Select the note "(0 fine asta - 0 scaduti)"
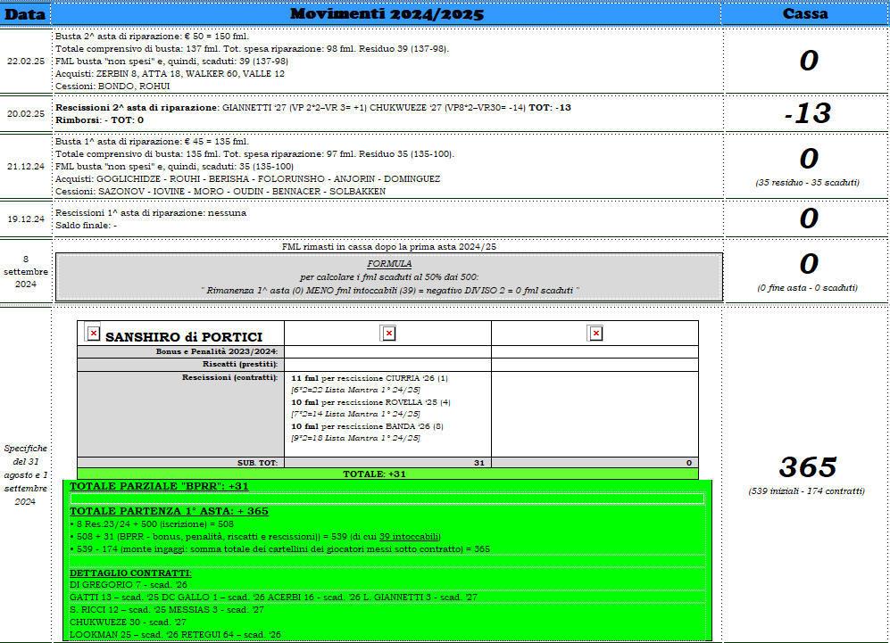890x643 pixels. point(807,288)
